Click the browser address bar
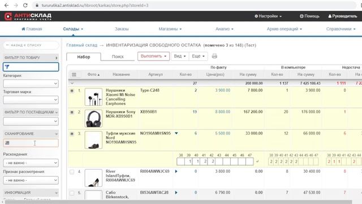Viewport: 362px width, 204px height. click(x=194, y=5)
